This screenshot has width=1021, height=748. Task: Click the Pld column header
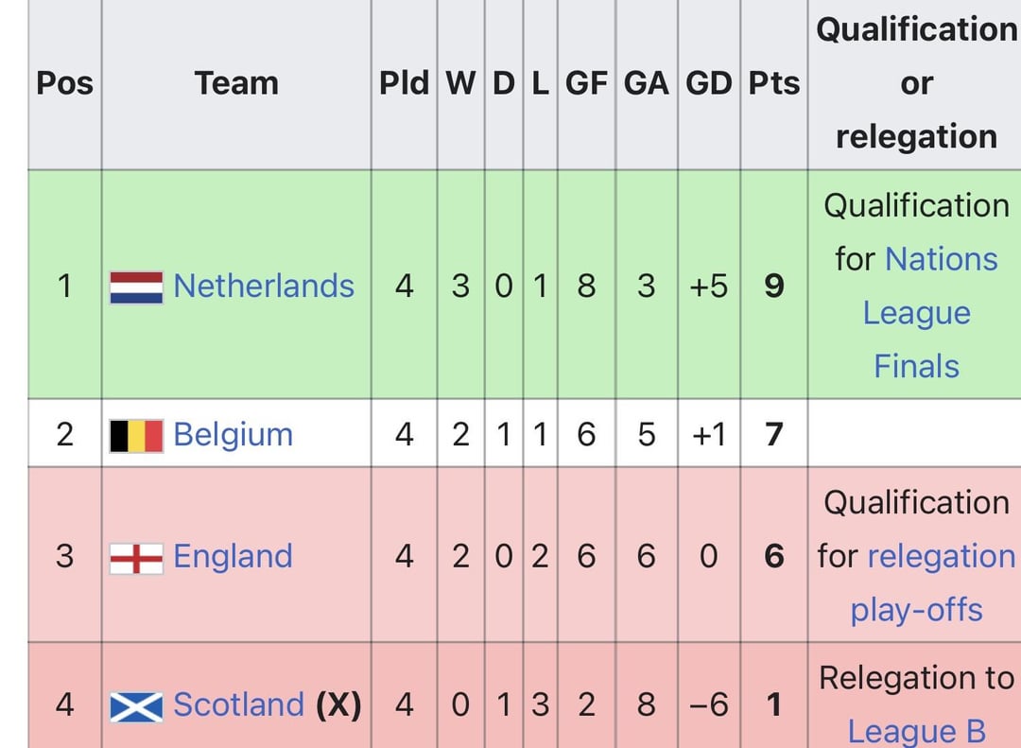click(404, 83)
